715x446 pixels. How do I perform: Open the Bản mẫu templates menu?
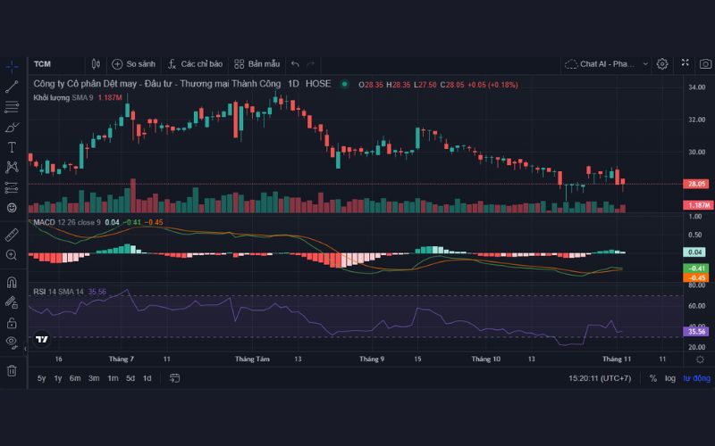click(x=257, y=64)
